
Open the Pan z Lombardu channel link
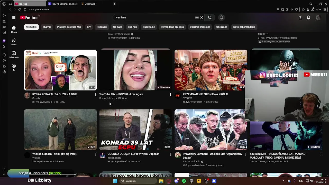point(191,162)
